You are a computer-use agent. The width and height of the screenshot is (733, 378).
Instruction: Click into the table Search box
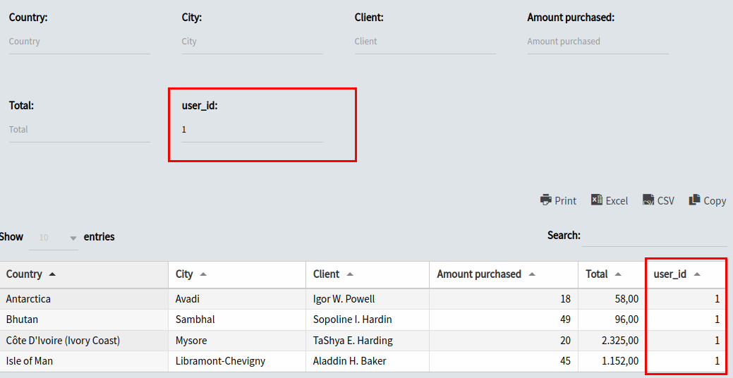click(655, 236)
